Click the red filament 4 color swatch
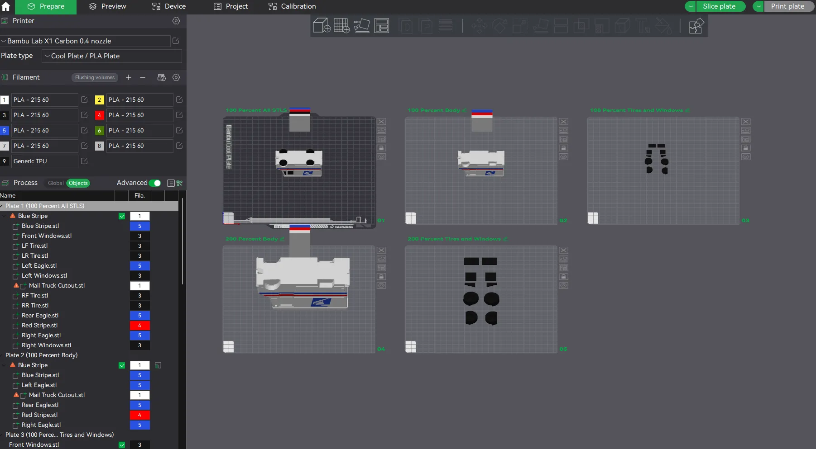Screen dimensions: 816x449 [x=99, y=115]
